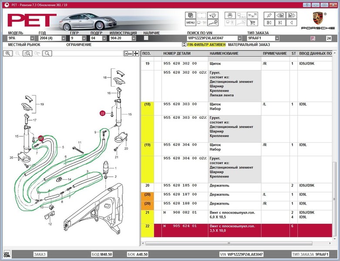Select part number 955 628 304 00 row

(236, 149)
